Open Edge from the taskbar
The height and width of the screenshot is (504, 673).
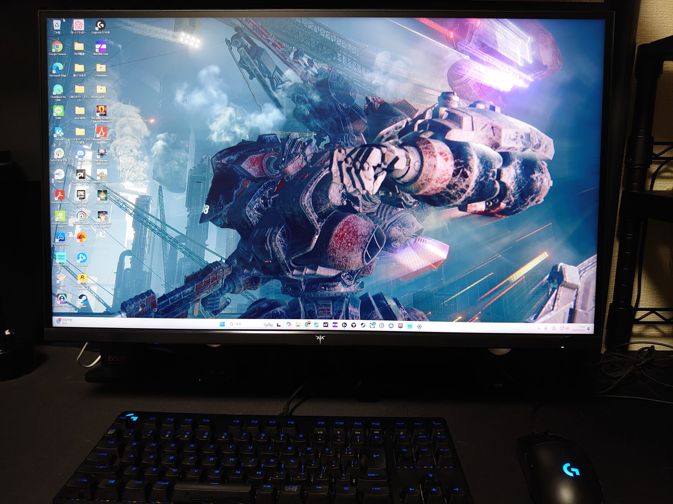[317, 325]
